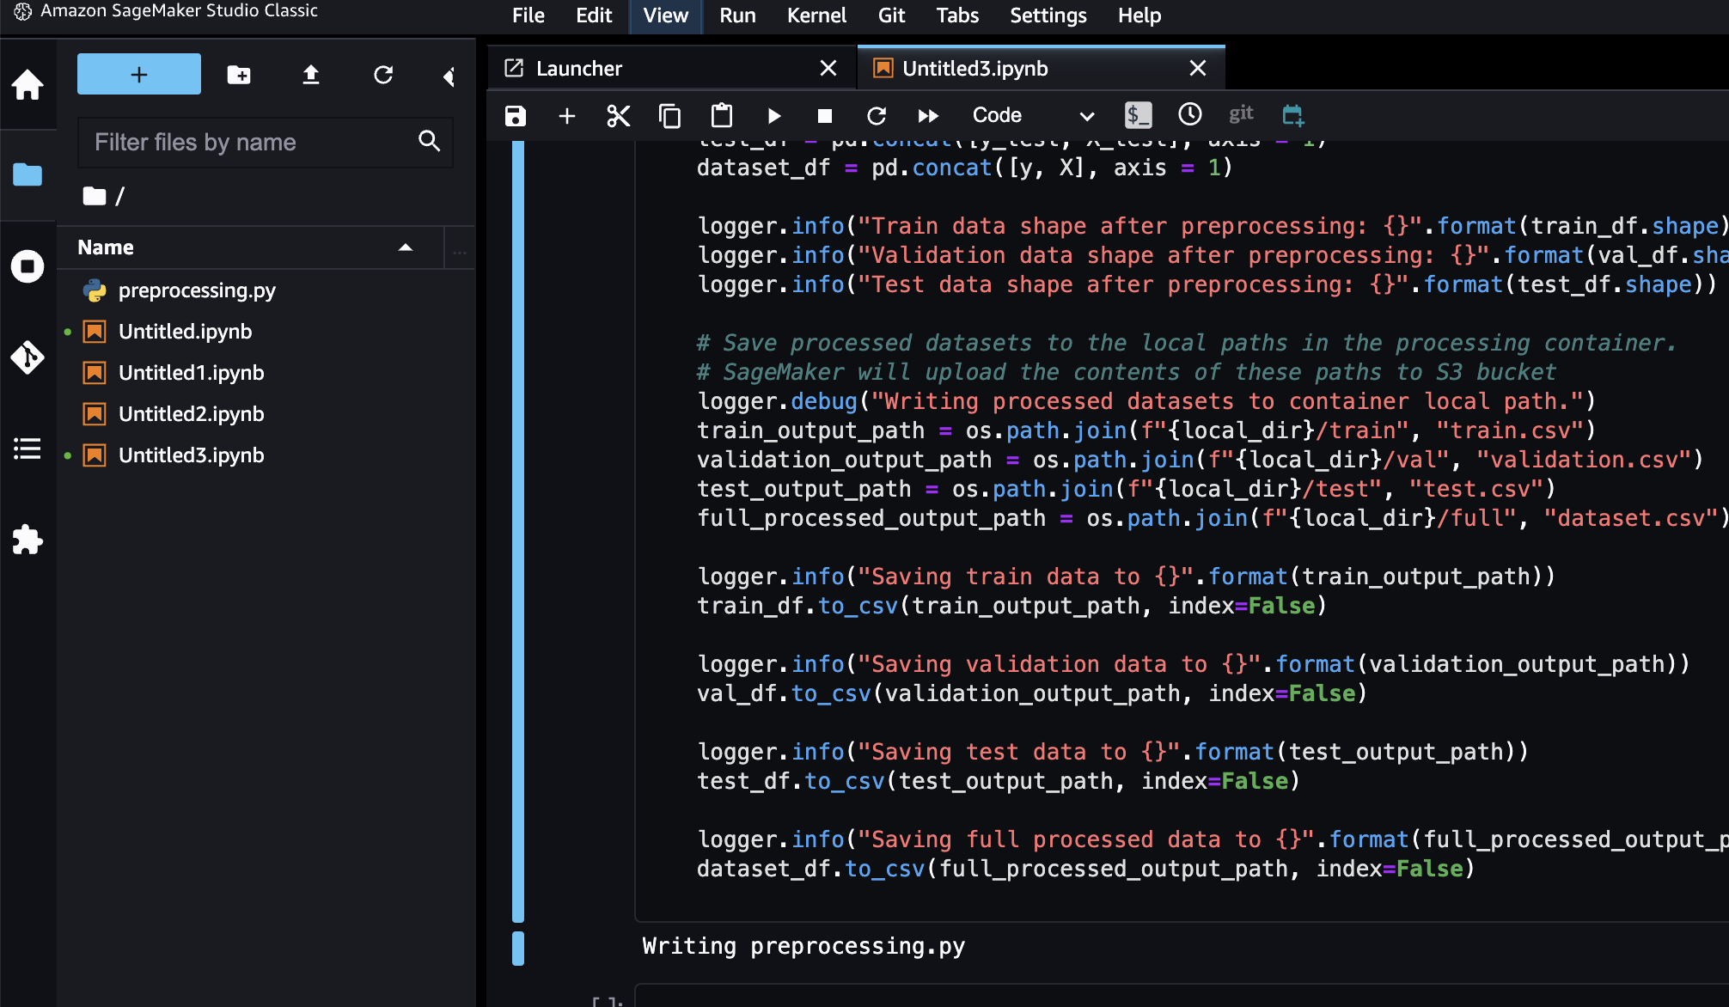Viewport: 1729px width, 1007px height.
Task: Launch terminal from notebook toolbar
Action: coord(1138,115)
